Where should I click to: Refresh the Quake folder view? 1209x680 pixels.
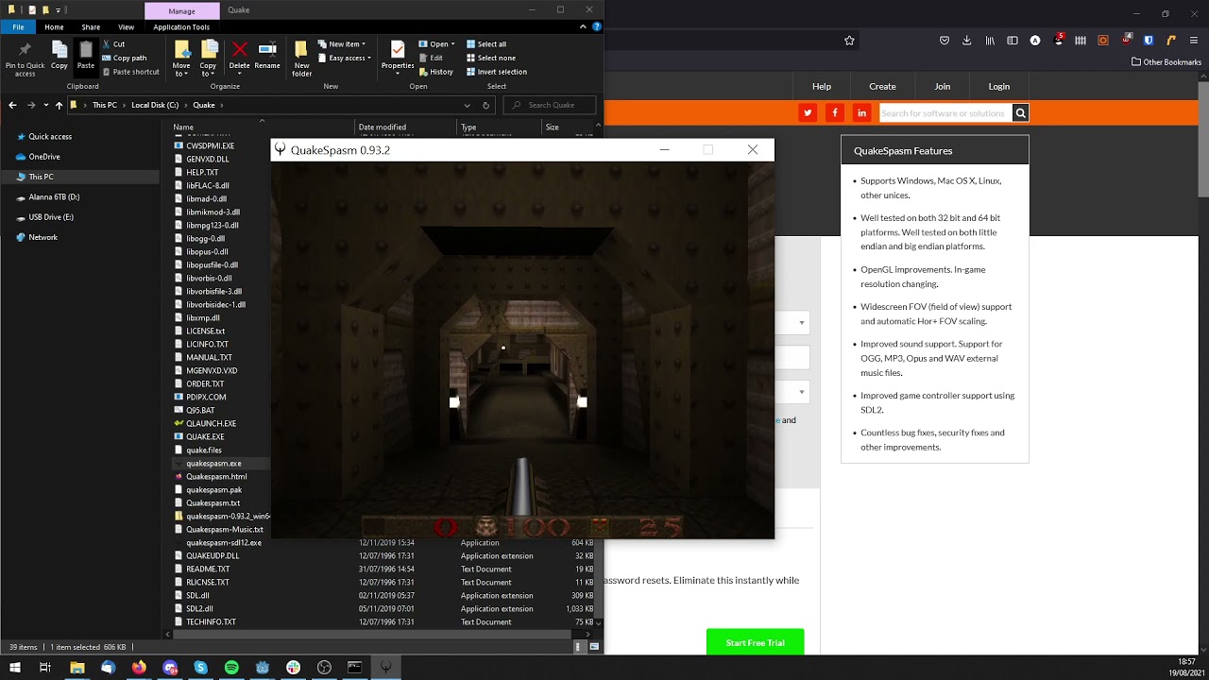[x=485, y=105]
